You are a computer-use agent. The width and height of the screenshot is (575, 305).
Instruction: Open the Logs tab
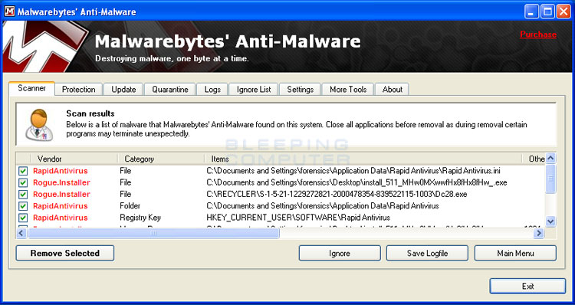pos(212,90)
